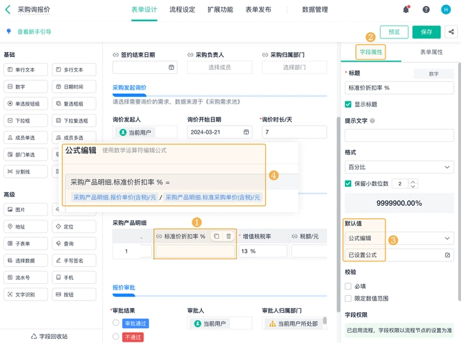Add 复选框组 component
The image size is (461, 343).
pos(74,104)
